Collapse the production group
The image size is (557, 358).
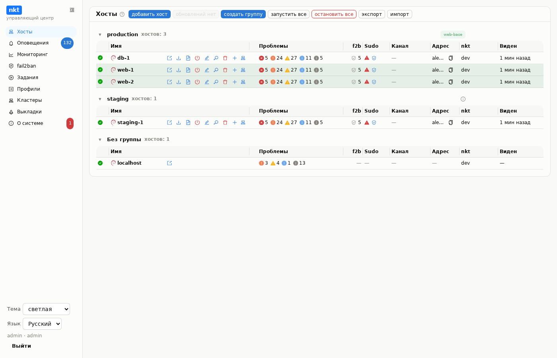pos(100,35)
